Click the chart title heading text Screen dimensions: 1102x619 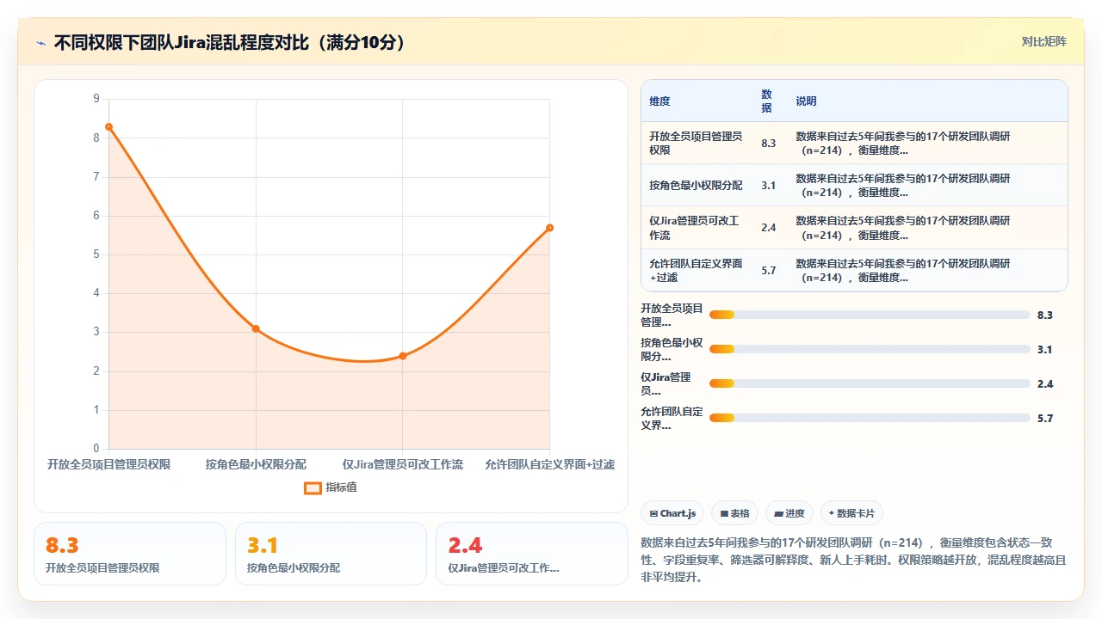click(230, 42)
